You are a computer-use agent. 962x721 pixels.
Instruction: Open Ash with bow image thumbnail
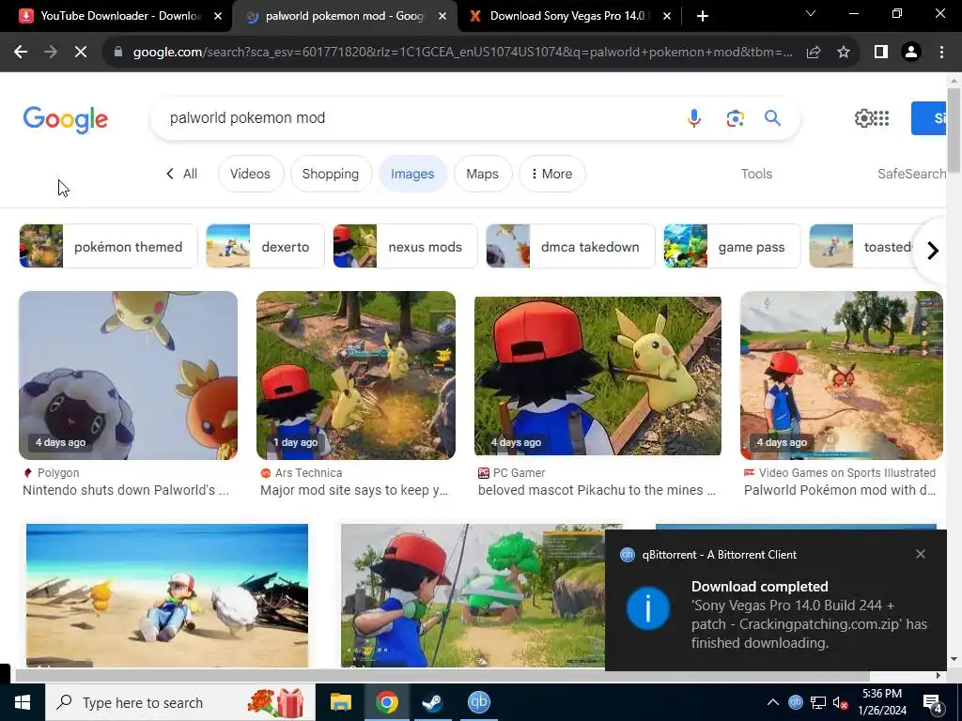(473, 595)
